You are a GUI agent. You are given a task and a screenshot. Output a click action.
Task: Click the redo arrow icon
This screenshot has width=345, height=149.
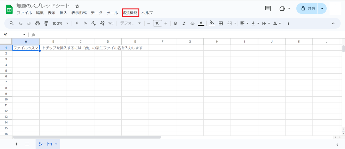click(29, 23)
